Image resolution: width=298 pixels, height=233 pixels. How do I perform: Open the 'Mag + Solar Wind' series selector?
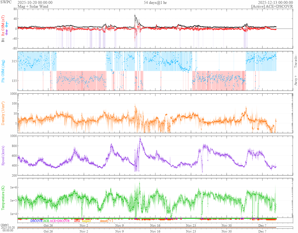(33, 6)
